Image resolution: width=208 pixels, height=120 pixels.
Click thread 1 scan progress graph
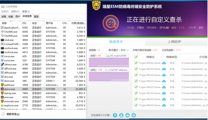pos(109,62)
